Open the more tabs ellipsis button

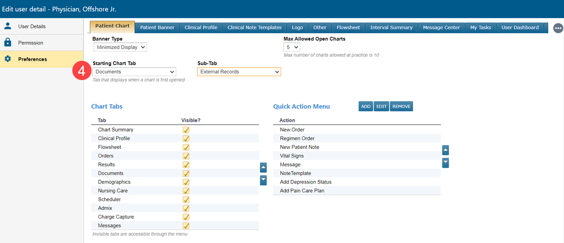coord(558,28)
